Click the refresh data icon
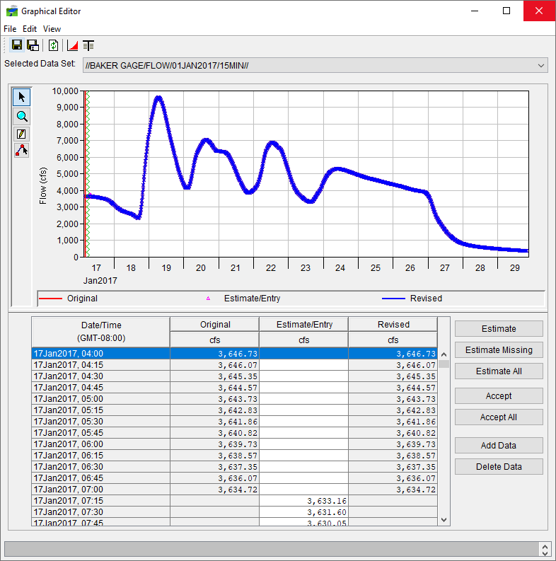The image size is (556, 561). 53,45
